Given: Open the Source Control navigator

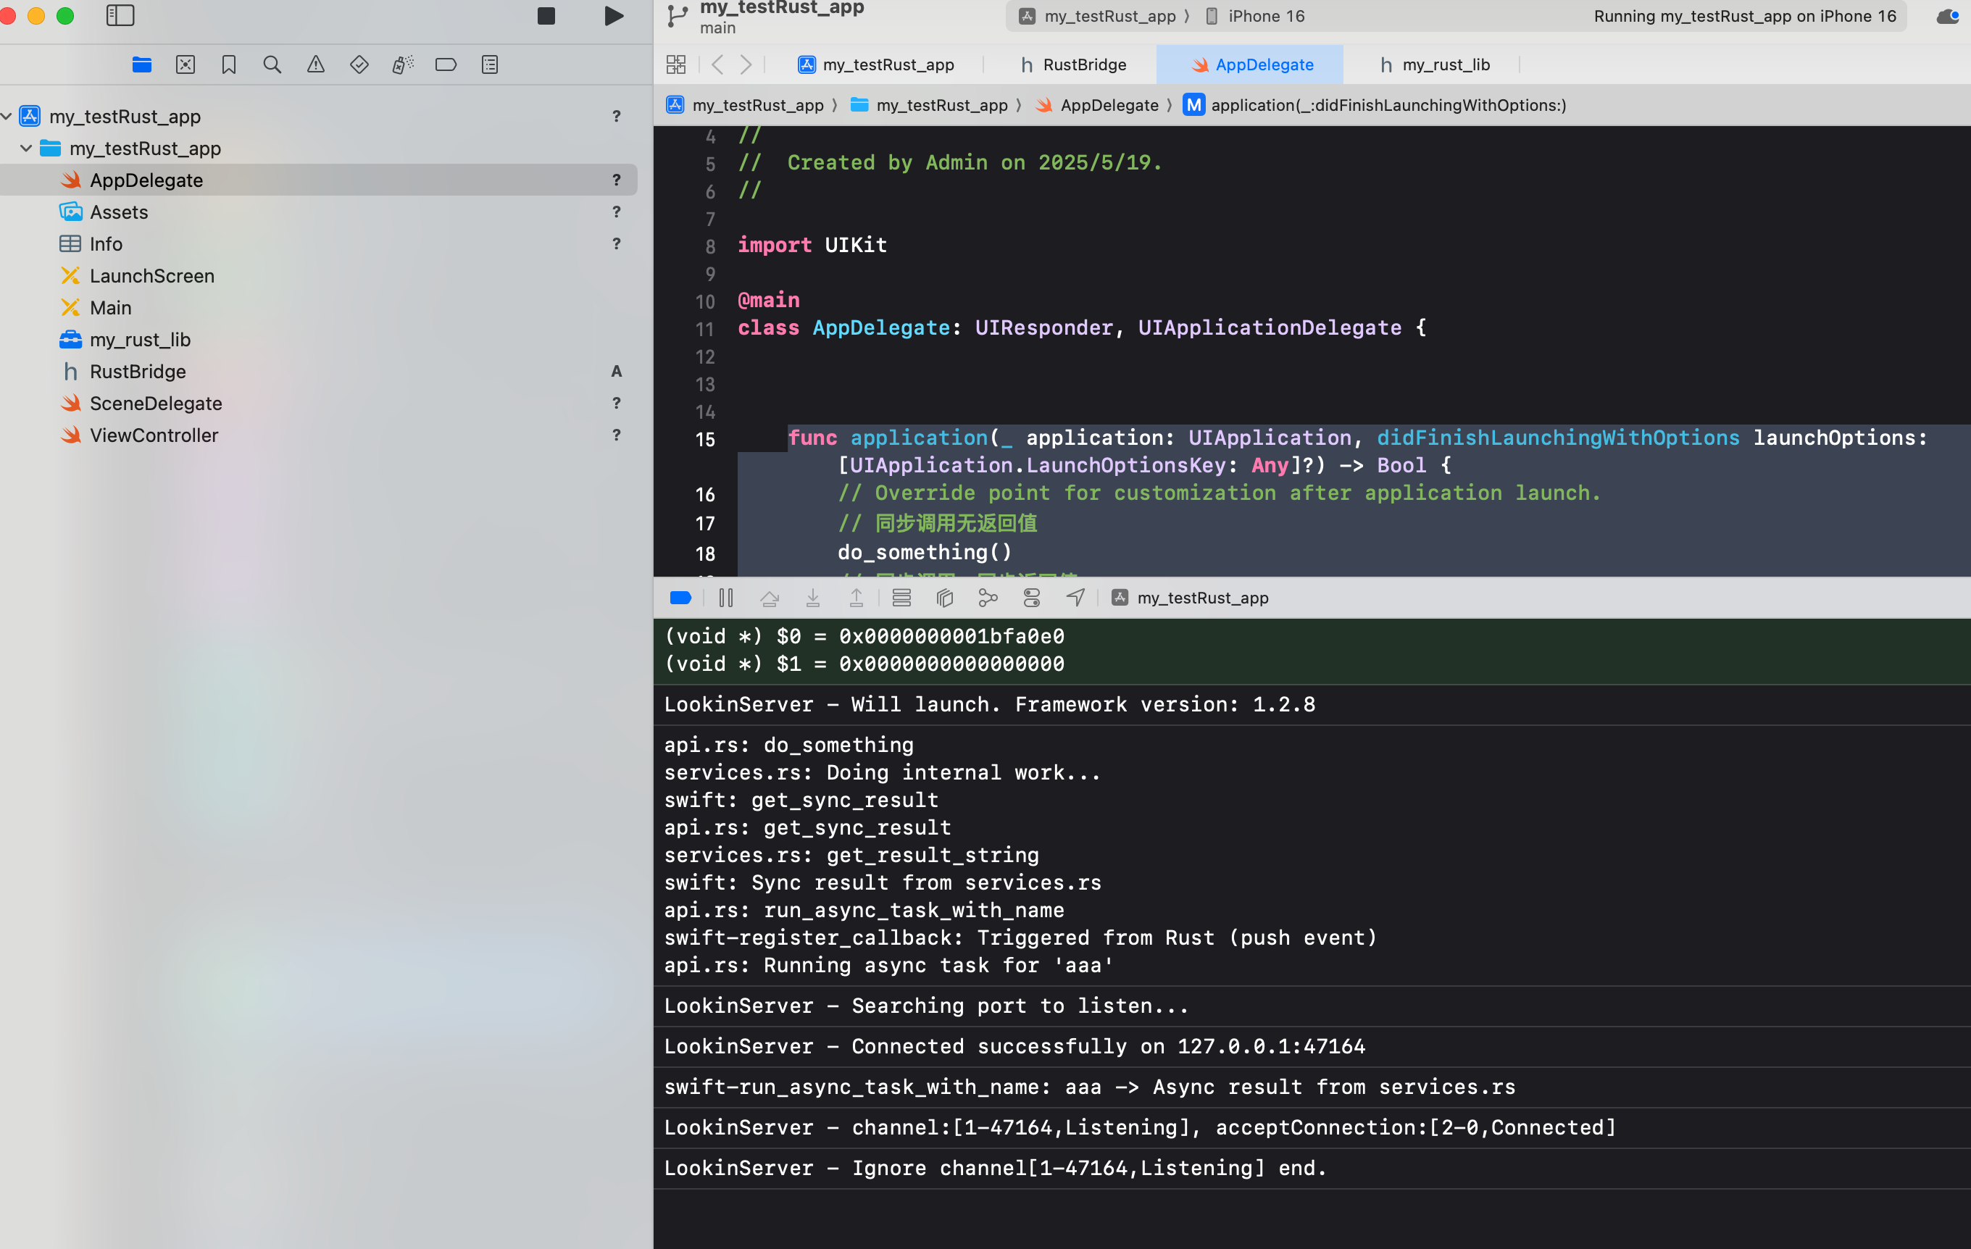Looking at the screenshot, I should point(186,64).
